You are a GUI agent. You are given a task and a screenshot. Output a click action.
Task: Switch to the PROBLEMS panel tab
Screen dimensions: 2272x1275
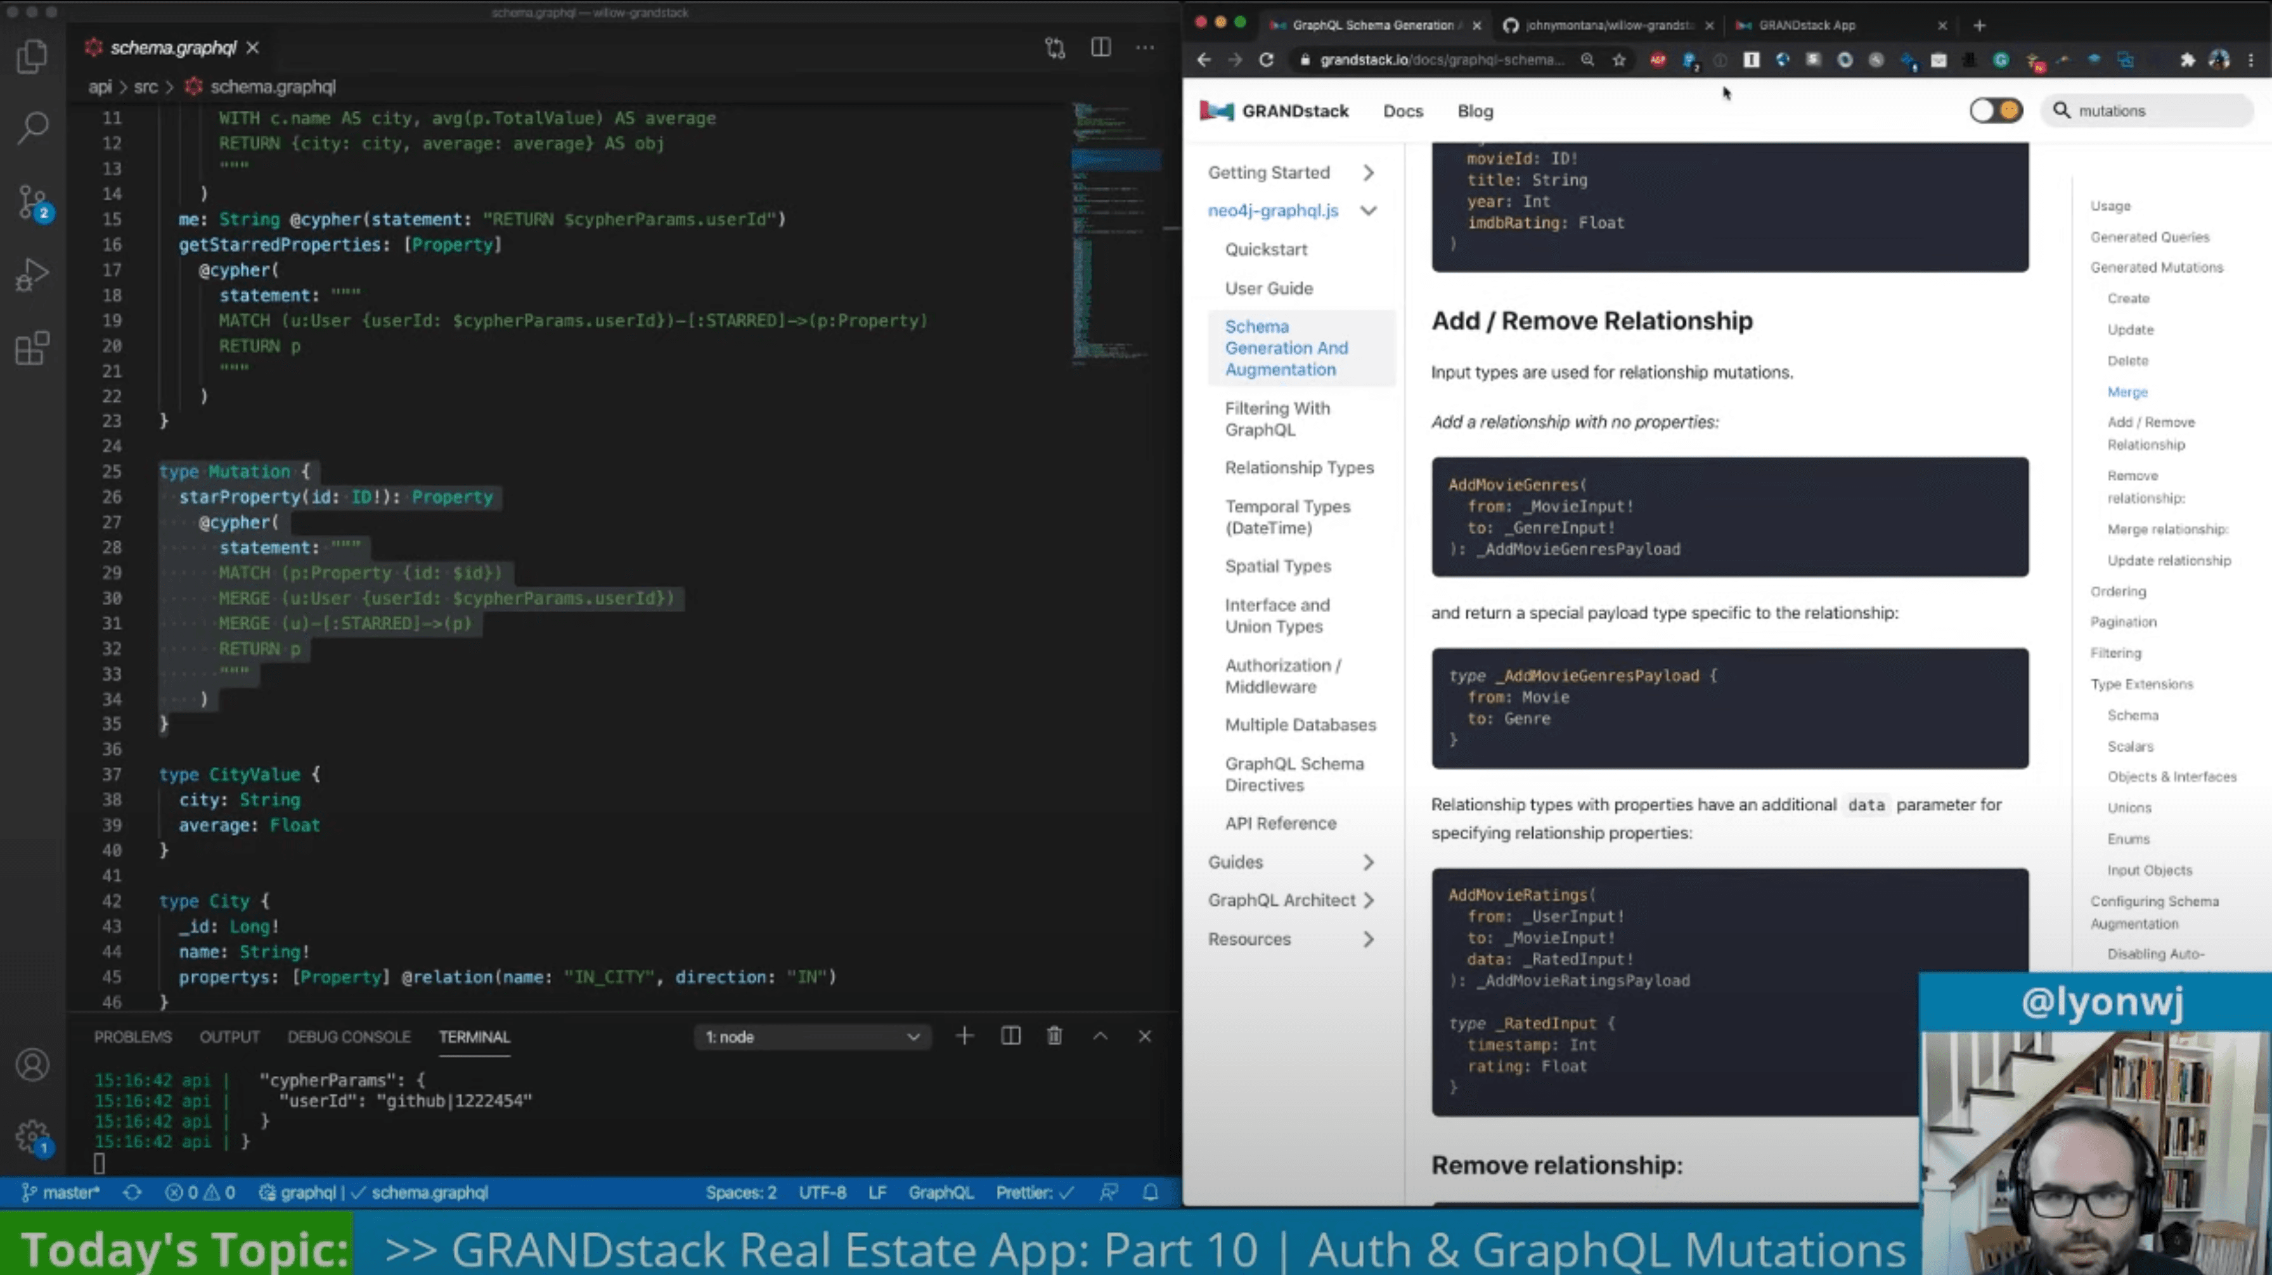coord(133,1037)
